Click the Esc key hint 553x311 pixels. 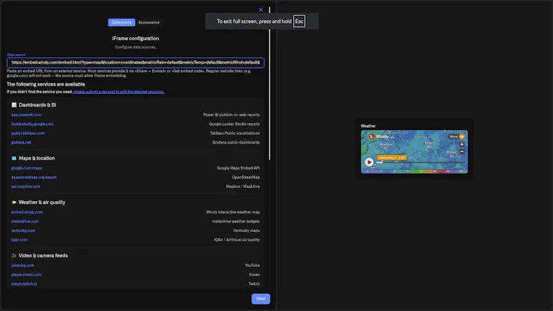coord(299,21)
